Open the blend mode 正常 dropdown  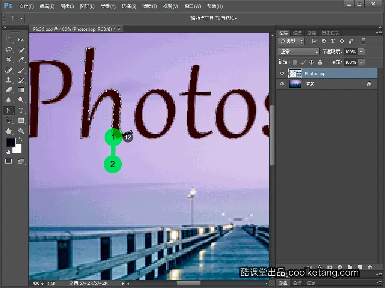click(299, 52)
